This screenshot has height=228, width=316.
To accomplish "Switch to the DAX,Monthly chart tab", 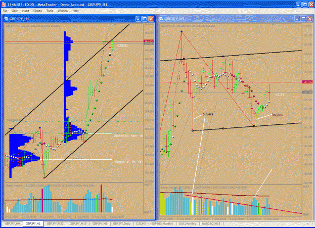I will [x=188, y=223].
